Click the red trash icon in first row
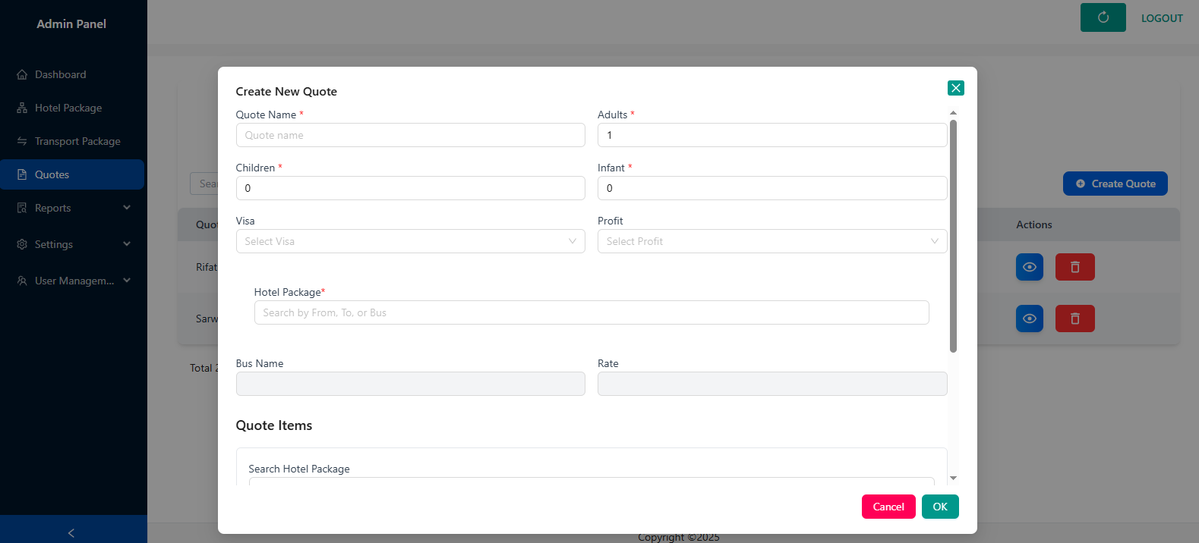This screenshot has width=1199, height=543. coord(1074,267)
